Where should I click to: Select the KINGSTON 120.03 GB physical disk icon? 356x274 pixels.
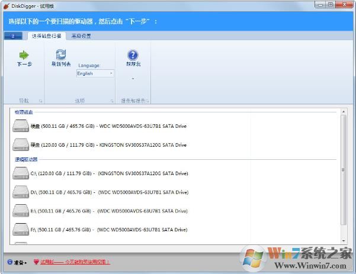pyautogui.click(x=21, y=145)
